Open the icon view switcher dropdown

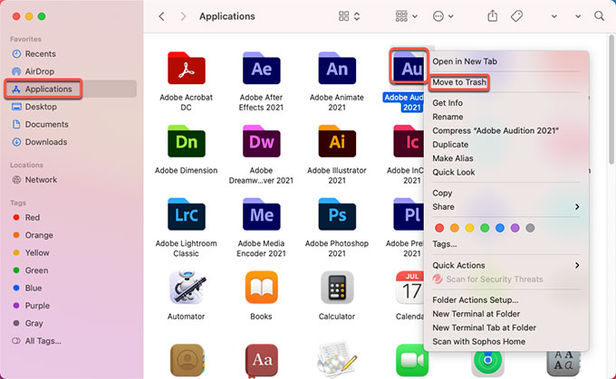349,16
